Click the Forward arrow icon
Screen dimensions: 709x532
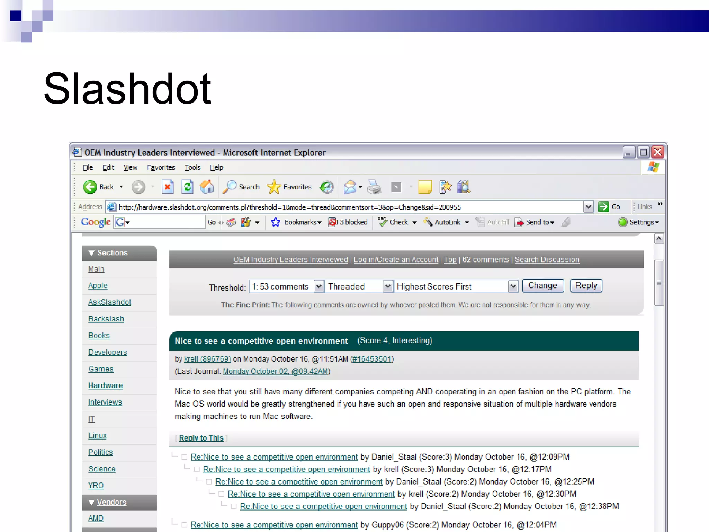pyautogui.click(x=138, y=187)
